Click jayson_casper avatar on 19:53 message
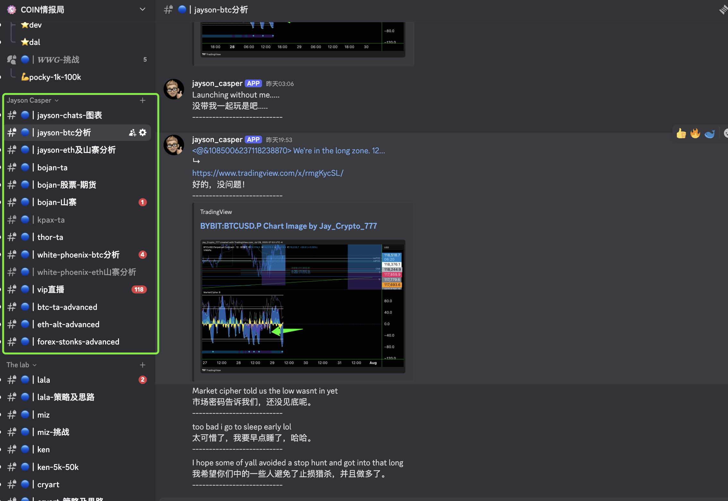The width and height of the screenshot is (728, 501). [174, 145]
